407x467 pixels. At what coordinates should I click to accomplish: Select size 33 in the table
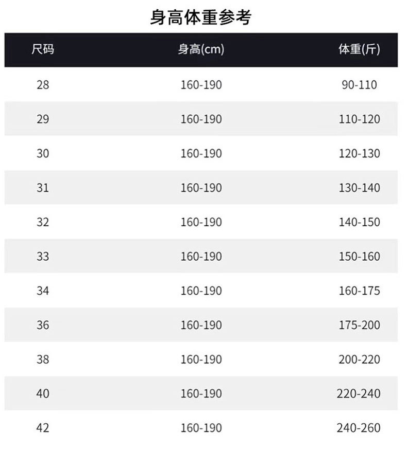tap(43, 256)
